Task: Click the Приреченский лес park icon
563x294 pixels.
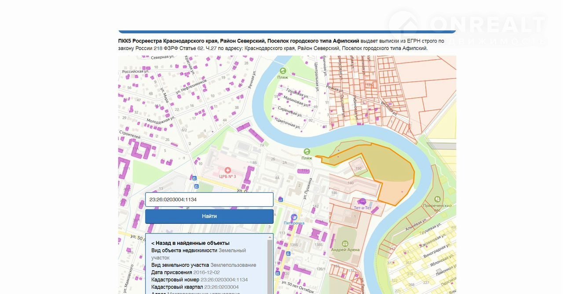Action: coord(437,199)
